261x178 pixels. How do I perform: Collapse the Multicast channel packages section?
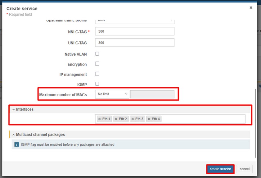coord(14,135)
